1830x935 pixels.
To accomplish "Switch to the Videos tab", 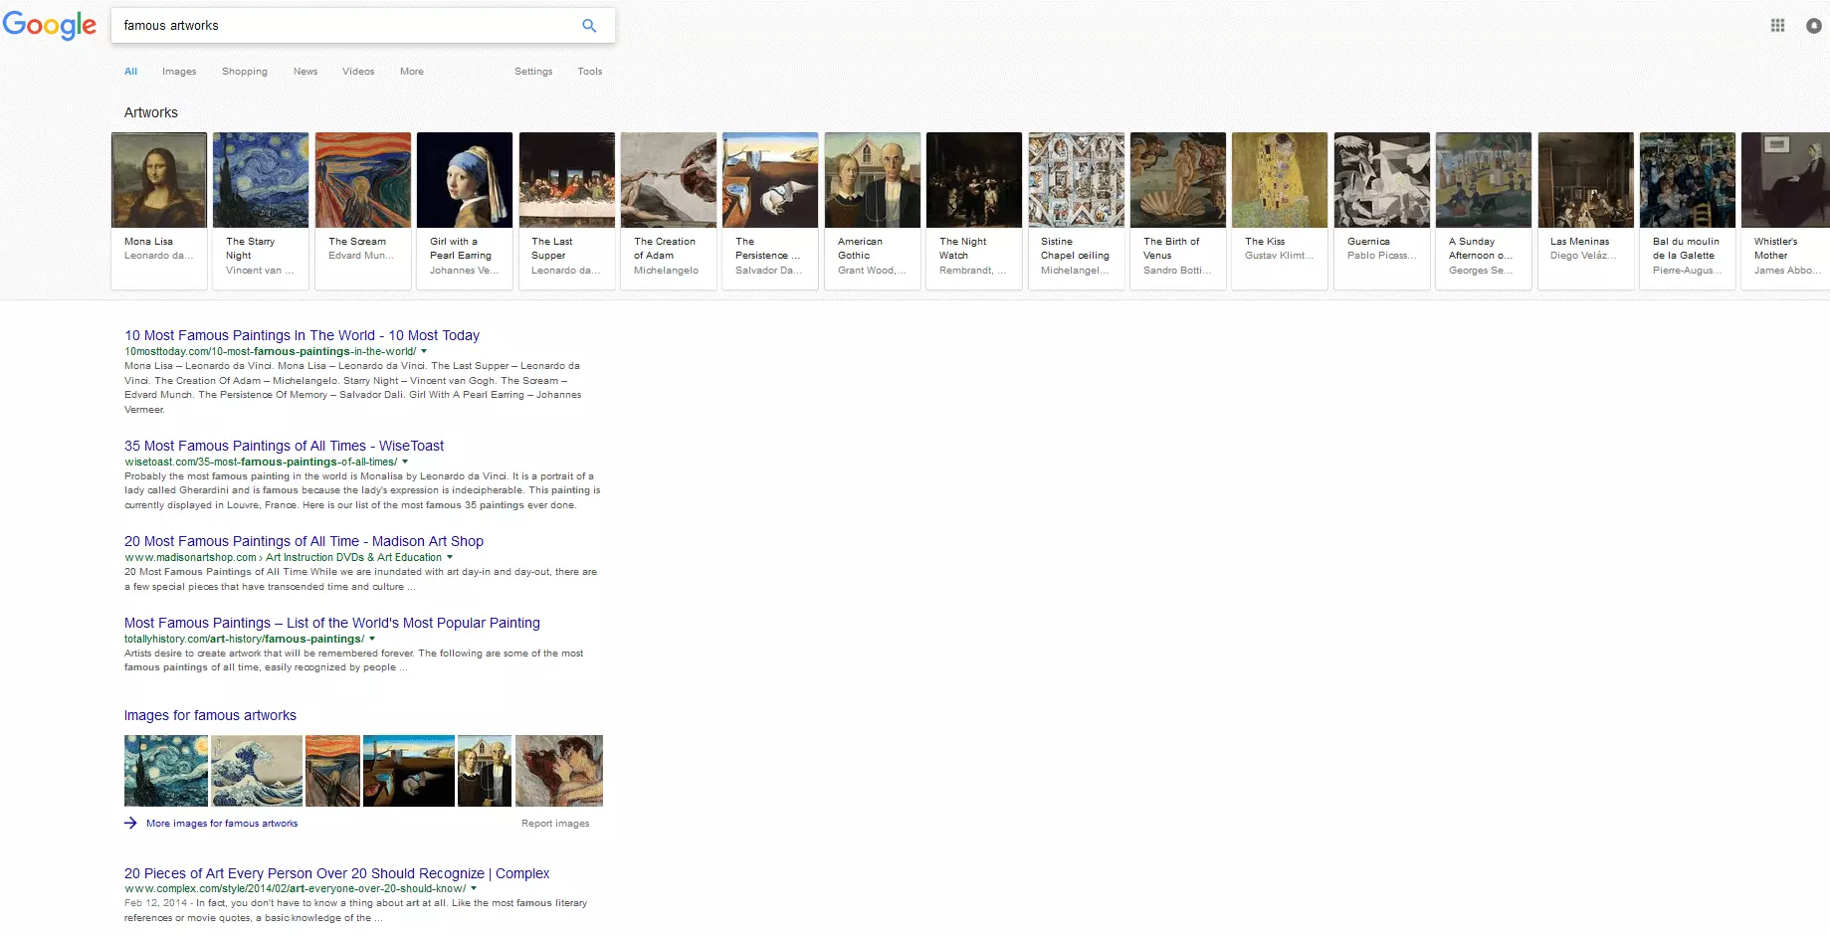I will (x=358, y=72).
